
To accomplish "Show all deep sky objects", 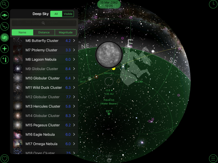I will point(56,14).
